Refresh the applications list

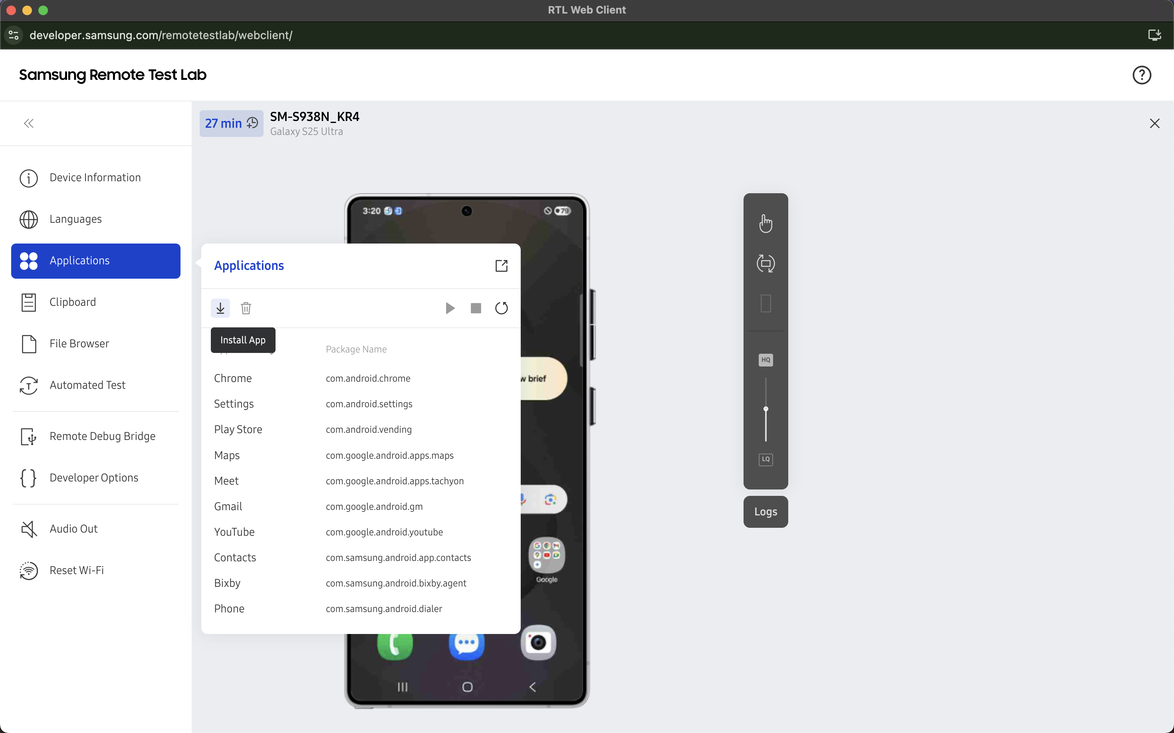tap(502, 308)
